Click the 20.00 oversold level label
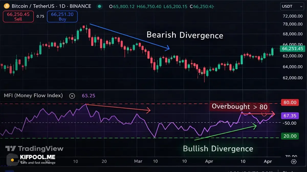The image size is (307, 172). 290,136
